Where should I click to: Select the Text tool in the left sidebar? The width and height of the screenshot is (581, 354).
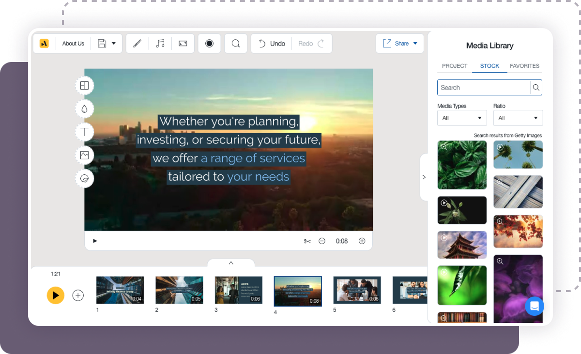click(84, 132)
